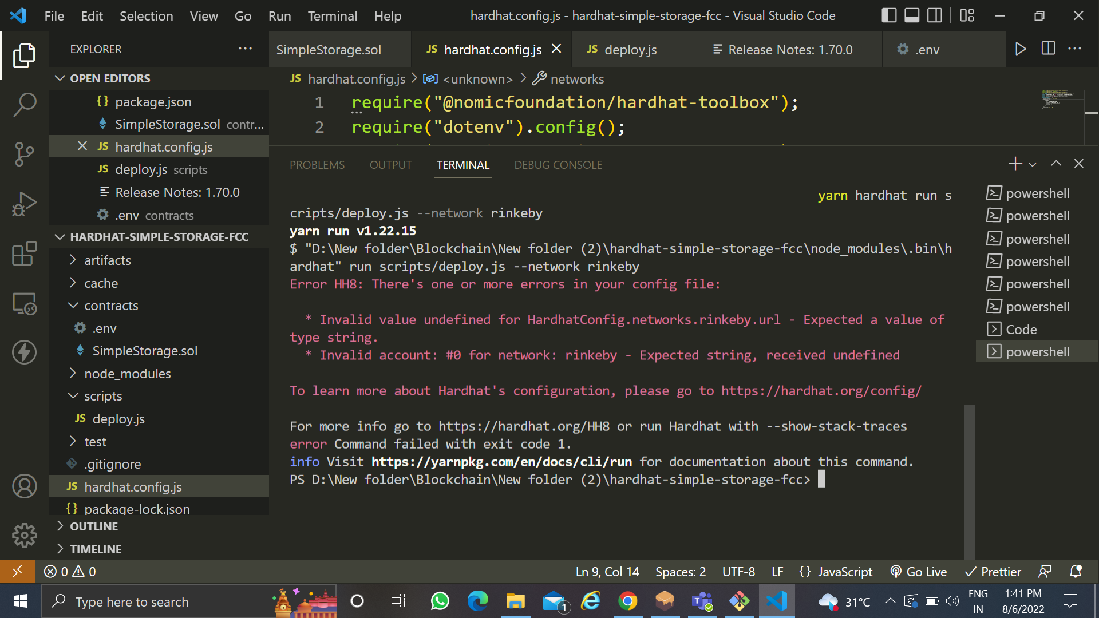The height and width of the screenshot is (618, 1099).
Task: Change UTF-8 file encoding
Action: click(x=738, y=572)
